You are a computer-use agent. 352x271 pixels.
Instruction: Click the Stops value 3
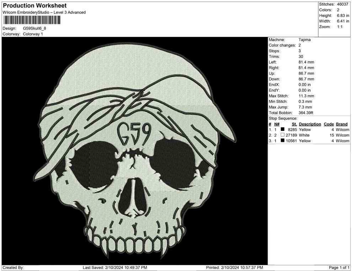pyautogui.click(x=299, y=51)
